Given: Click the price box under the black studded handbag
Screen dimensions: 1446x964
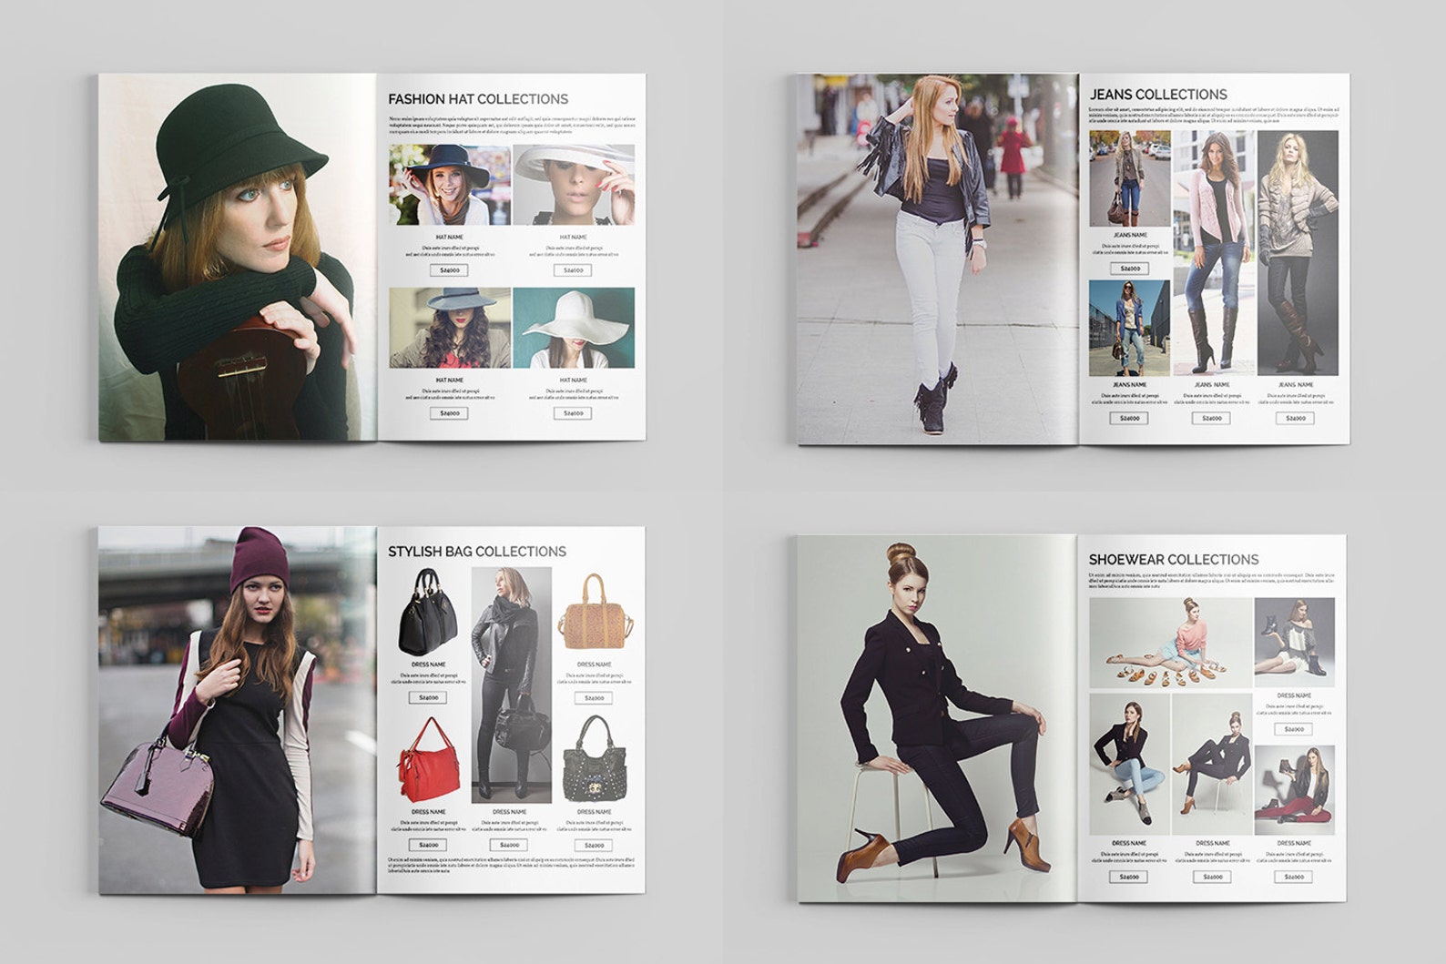Looking at the screenshot, I should coord(594,845).
